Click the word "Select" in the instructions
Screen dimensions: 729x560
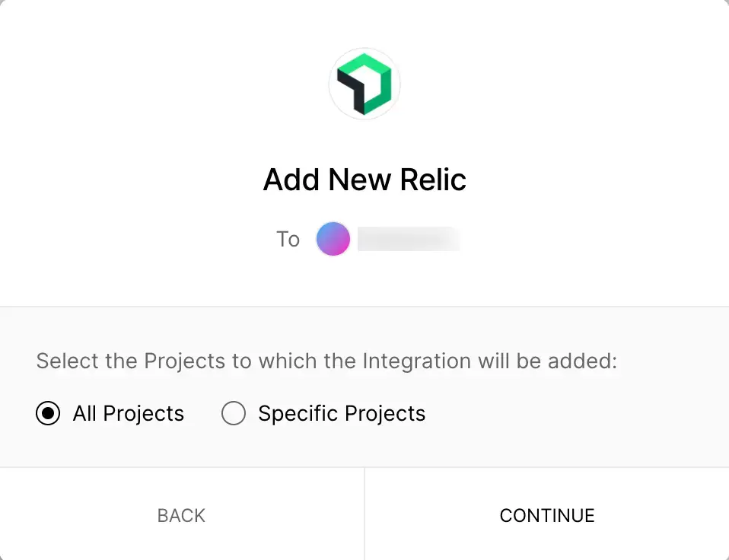coord(68,361)
